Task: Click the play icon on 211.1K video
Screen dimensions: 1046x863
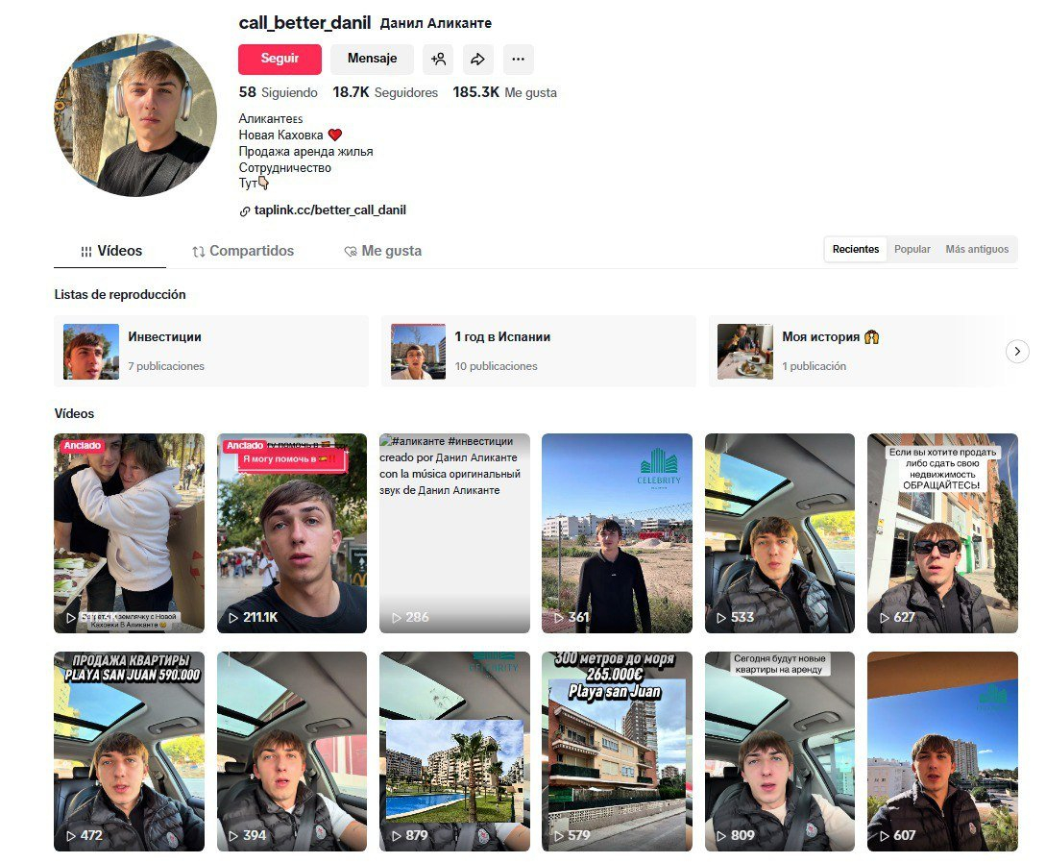Action: (232, 618)
